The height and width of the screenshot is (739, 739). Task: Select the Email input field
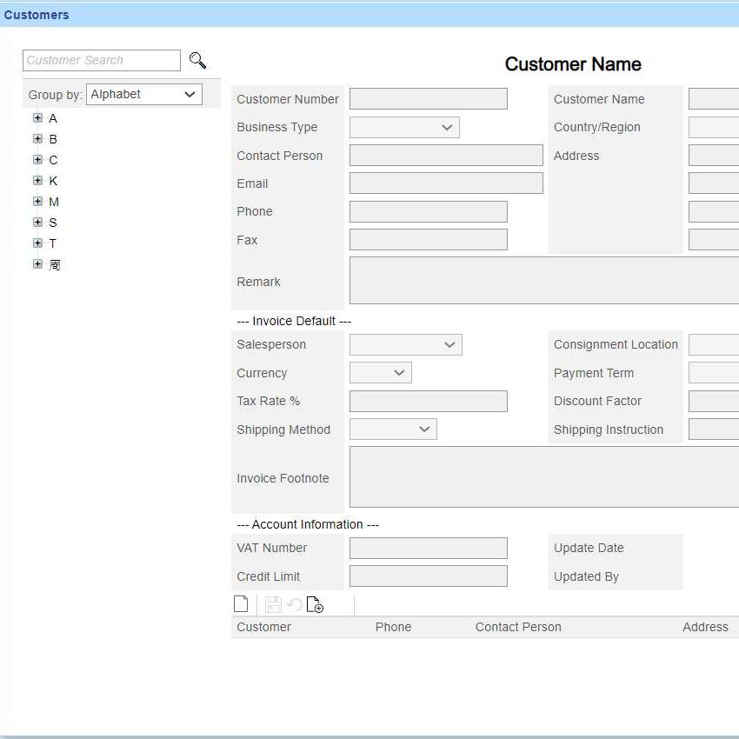click(x=446, y=183)
